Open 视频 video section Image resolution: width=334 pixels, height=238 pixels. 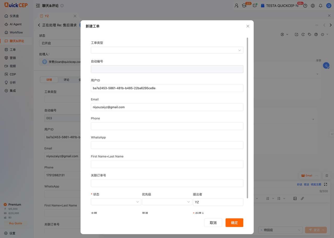[x=10, y=66]
